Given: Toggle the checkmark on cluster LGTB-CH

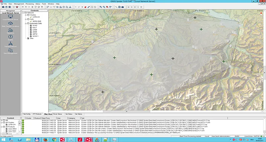Looking at the screenshot, I should (31, 17).
